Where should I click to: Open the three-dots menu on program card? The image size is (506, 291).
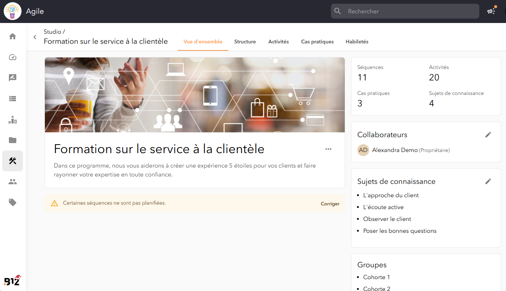[x=328, y=149]
